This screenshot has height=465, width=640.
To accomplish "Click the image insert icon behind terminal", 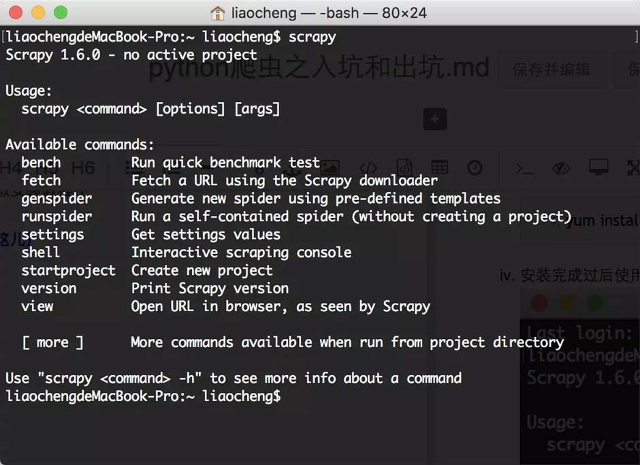I will click(x=330, y=167).
